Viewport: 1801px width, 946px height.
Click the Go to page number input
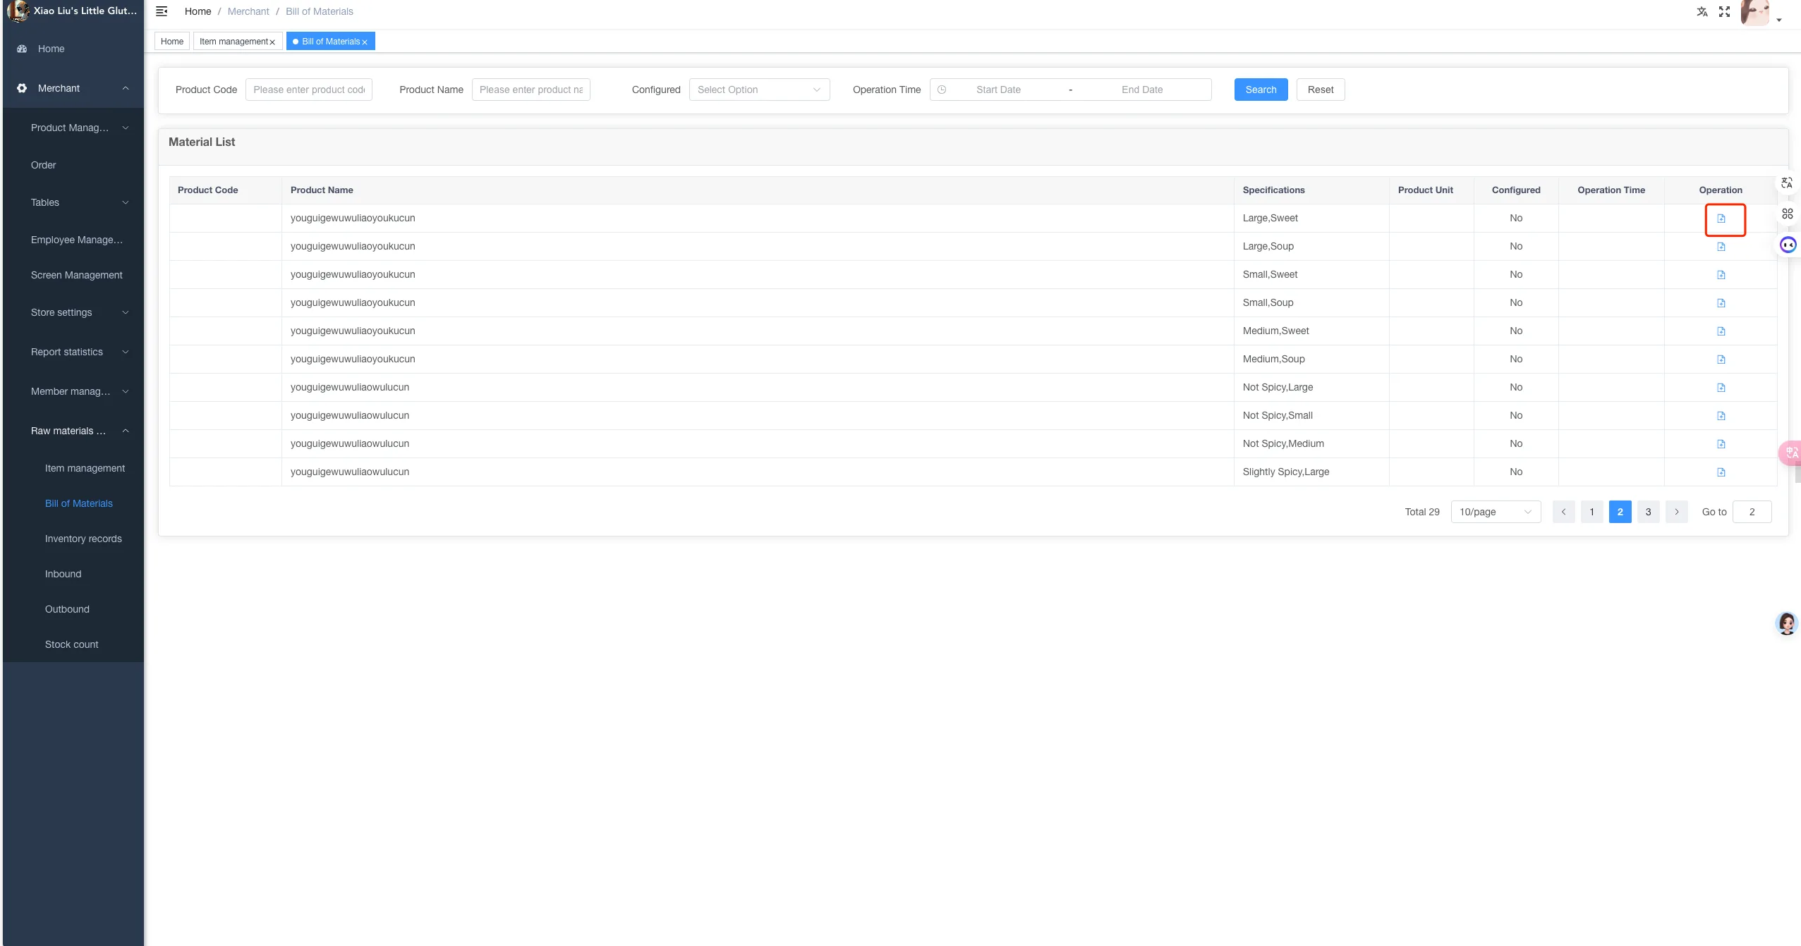tap(1752, 512)
